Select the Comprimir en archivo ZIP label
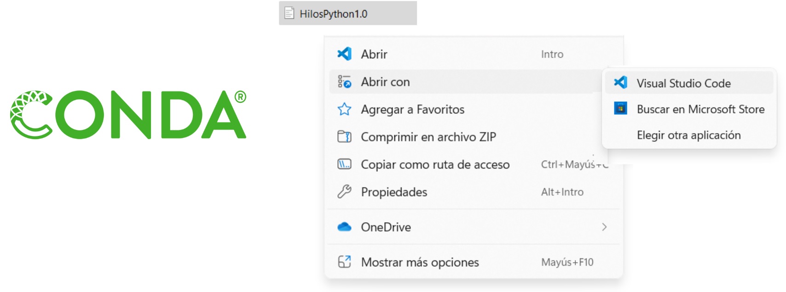The width and height of the screenshot is (786, 292). point(428,137)
